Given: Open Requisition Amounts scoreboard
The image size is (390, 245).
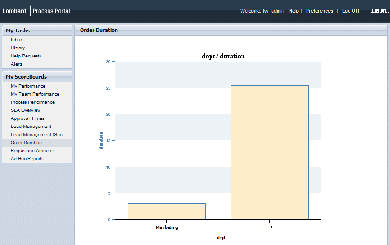Looking at the screenshot, I should 33,151.
